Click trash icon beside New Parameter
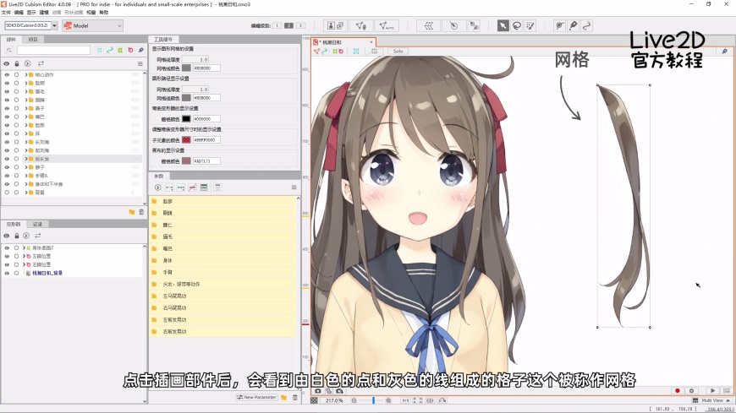736x413 pixels. coord(295,398)
